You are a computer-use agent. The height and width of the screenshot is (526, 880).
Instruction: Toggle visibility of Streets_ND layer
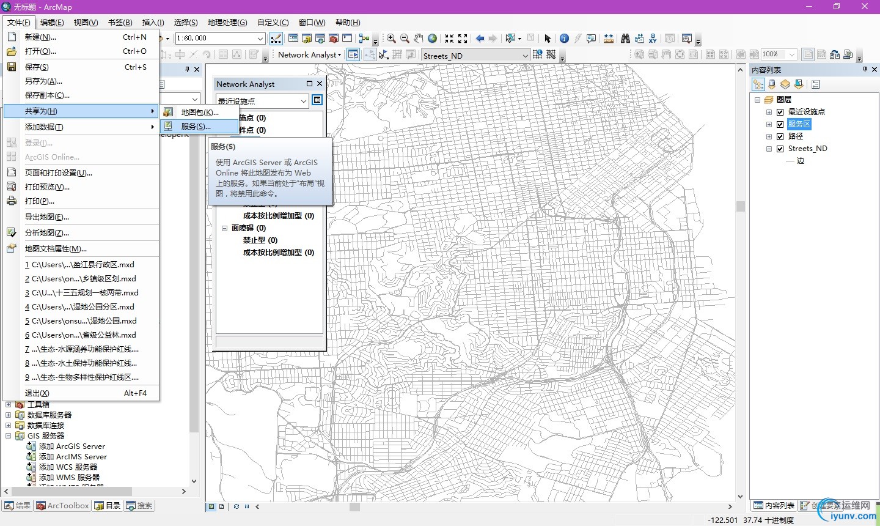[780, 149]
